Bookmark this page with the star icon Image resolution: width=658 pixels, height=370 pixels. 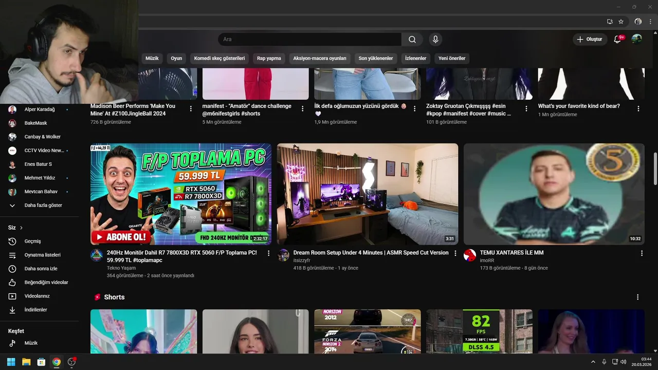[x=621, y=22]
